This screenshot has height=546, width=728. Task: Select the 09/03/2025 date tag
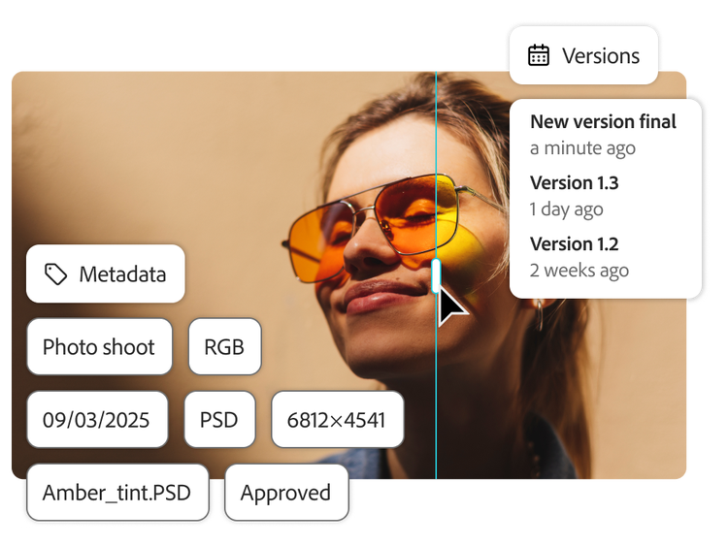pos(96,420)
